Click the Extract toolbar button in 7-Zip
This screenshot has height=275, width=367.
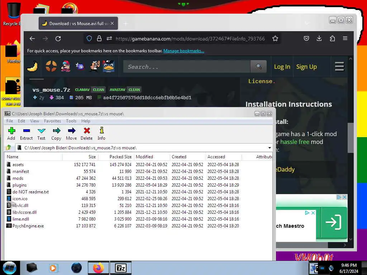(x=26, y=134)
